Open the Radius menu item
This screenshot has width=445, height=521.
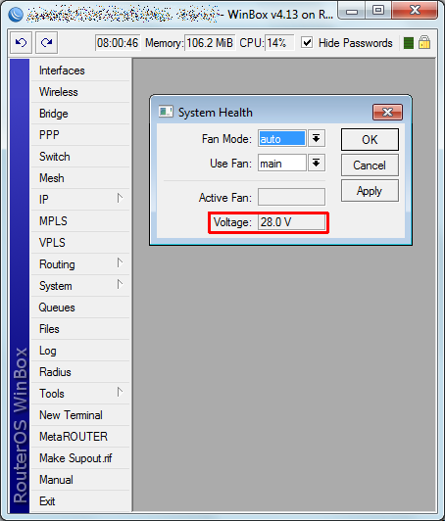click(80, 372)
